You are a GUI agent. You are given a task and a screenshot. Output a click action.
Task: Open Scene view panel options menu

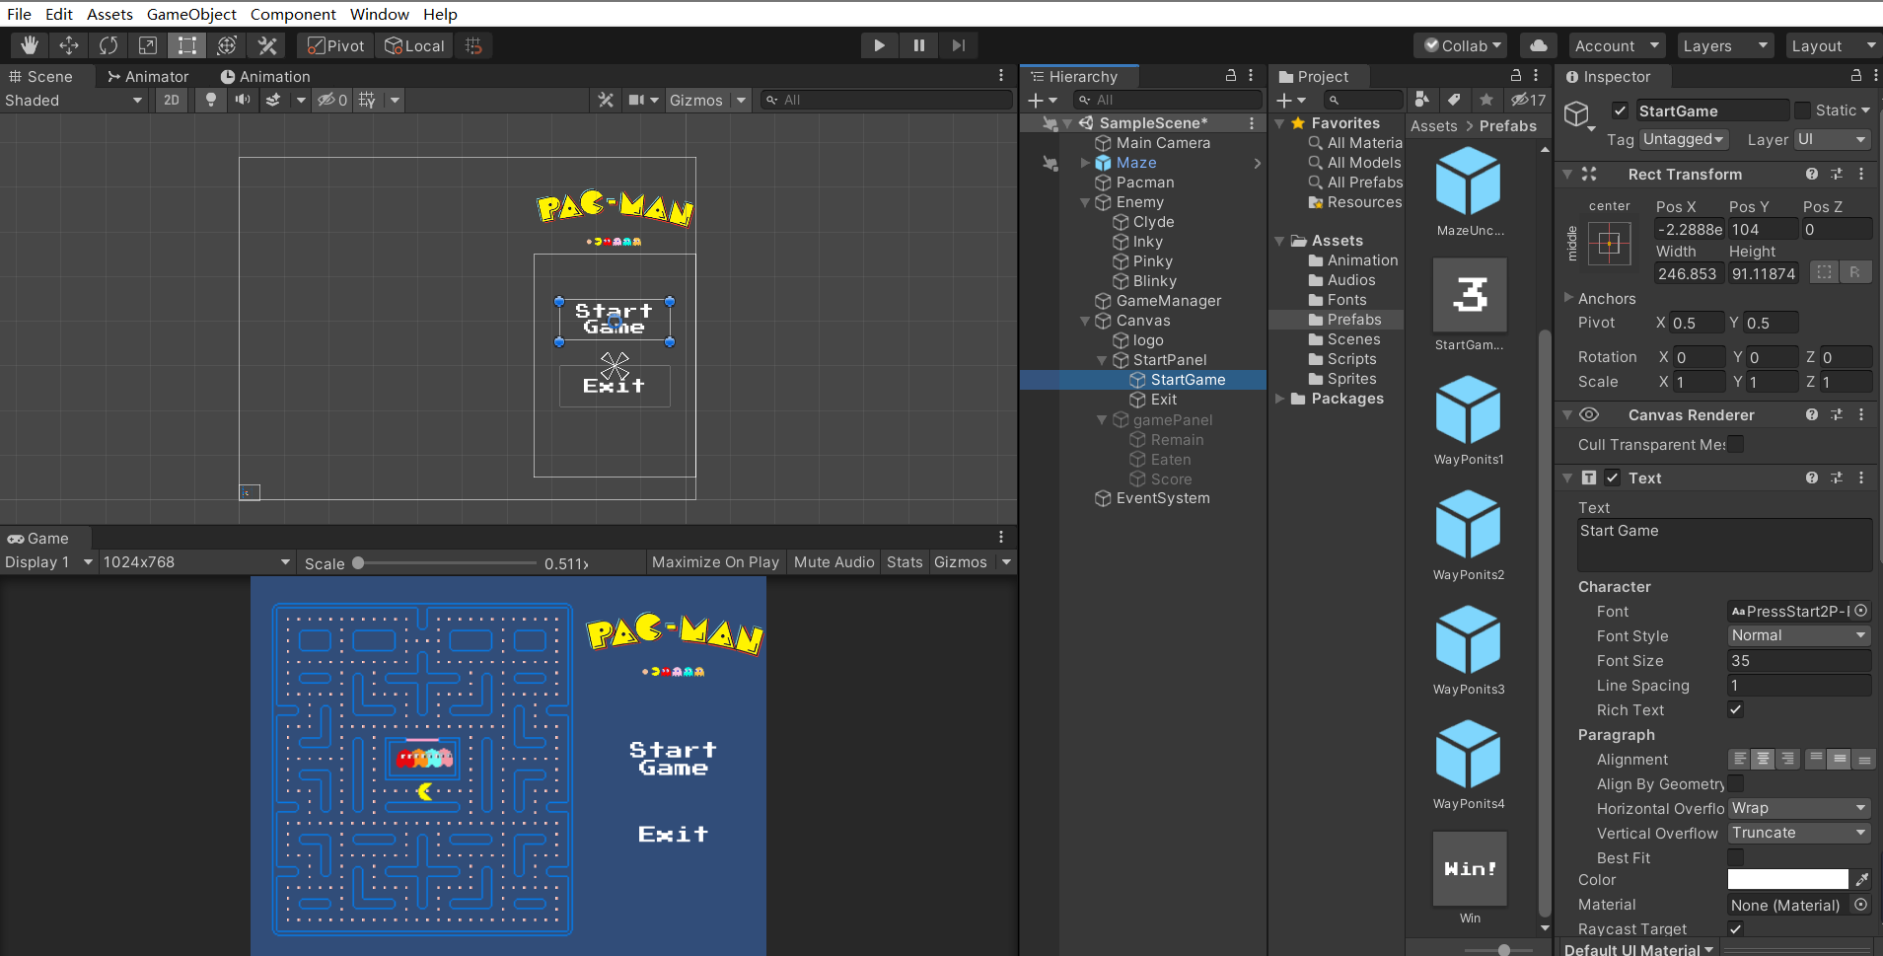tap(1001, 76)
